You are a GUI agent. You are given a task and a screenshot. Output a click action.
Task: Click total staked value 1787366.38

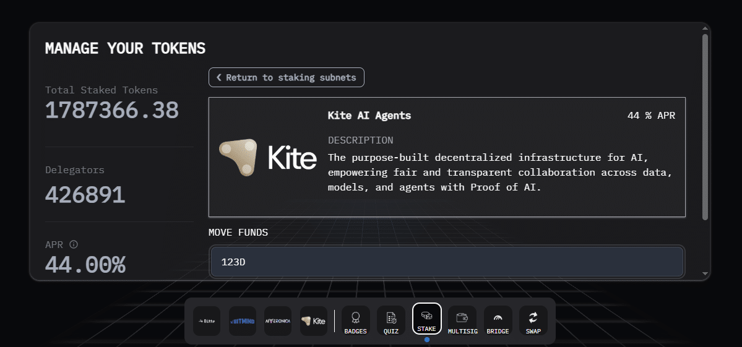click(111, 110)
